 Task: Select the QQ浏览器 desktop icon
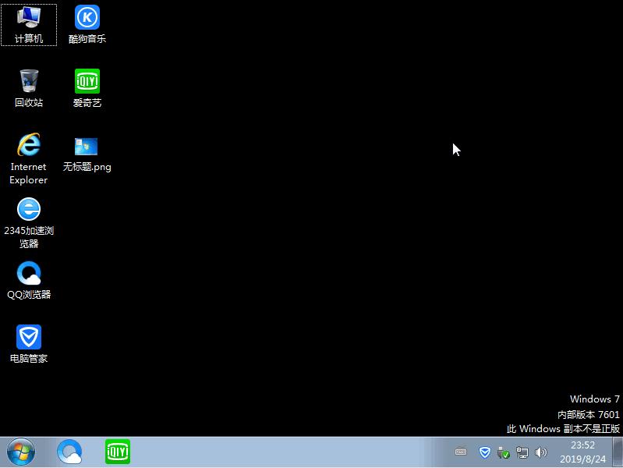(29, 280)
